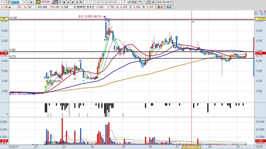Click the 최고 10,500 (04/15) high label

(90, 17)
